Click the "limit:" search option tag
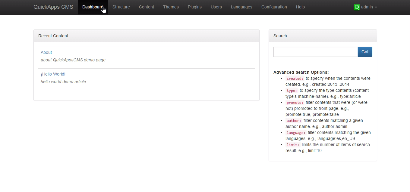410x192 pixels. [292, 145]
